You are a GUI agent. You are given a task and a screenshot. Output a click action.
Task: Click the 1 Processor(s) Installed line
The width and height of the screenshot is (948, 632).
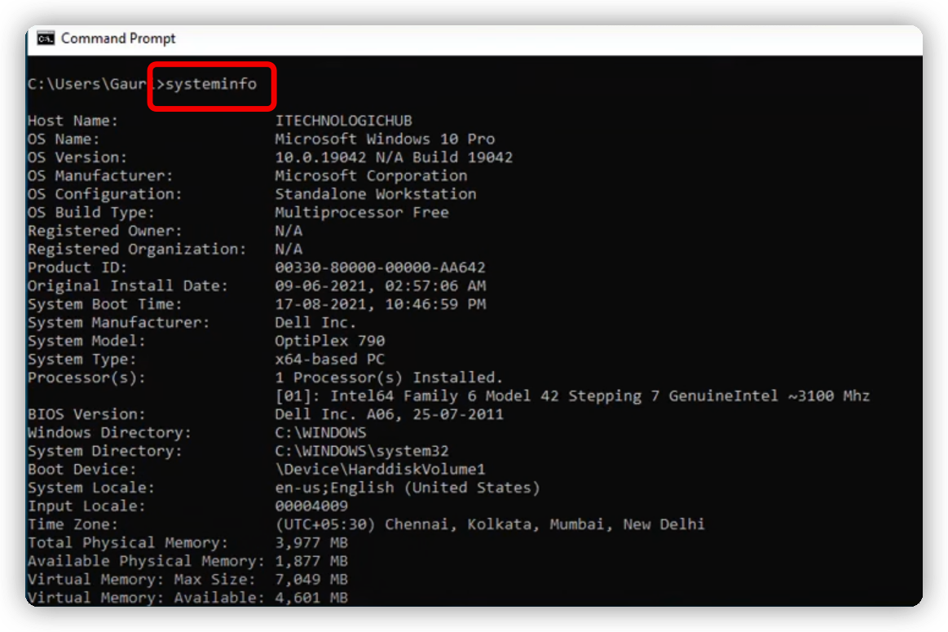click(x=389, y=378)
